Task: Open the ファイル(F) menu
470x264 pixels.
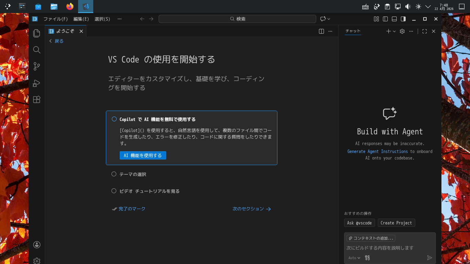Action: [55, 19]
